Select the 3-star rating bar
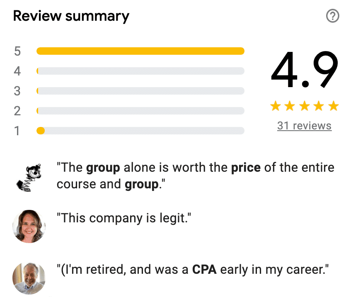The image size is (358, 297). (x=141, y=91)
